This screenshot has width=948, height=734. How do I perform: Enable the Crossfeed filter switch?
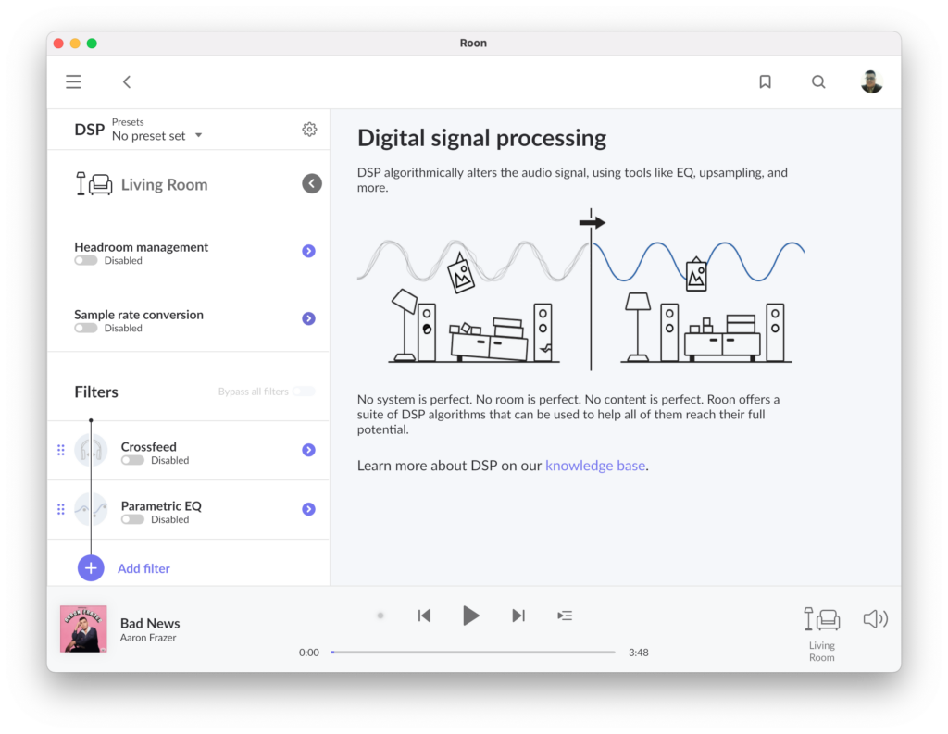point(132,460)
